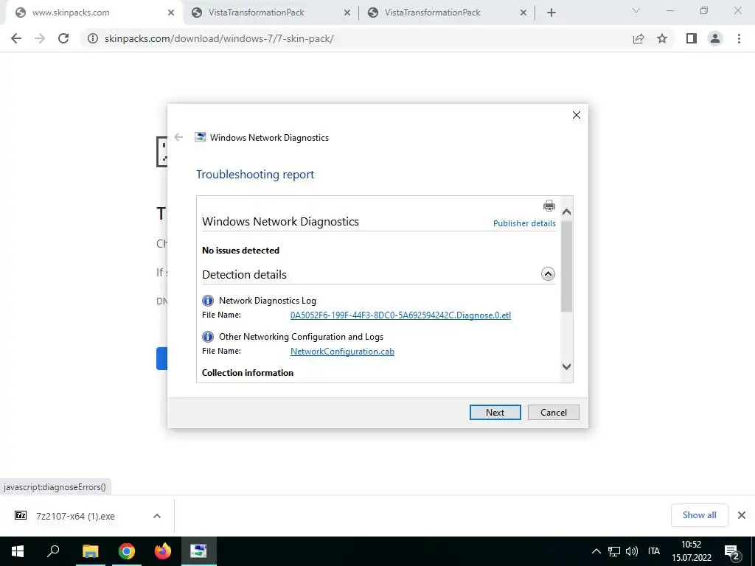Image resolution: width=755 pixels, height=566 pixels.
Task: Open the tab search chevron
Action: pos(636,10)
